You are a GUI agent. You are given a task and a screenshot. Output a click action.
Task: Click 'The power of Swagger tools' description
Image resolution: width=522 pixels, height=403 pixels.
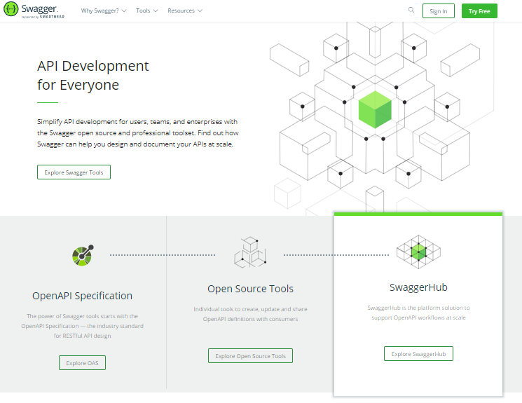click(82, 326)
